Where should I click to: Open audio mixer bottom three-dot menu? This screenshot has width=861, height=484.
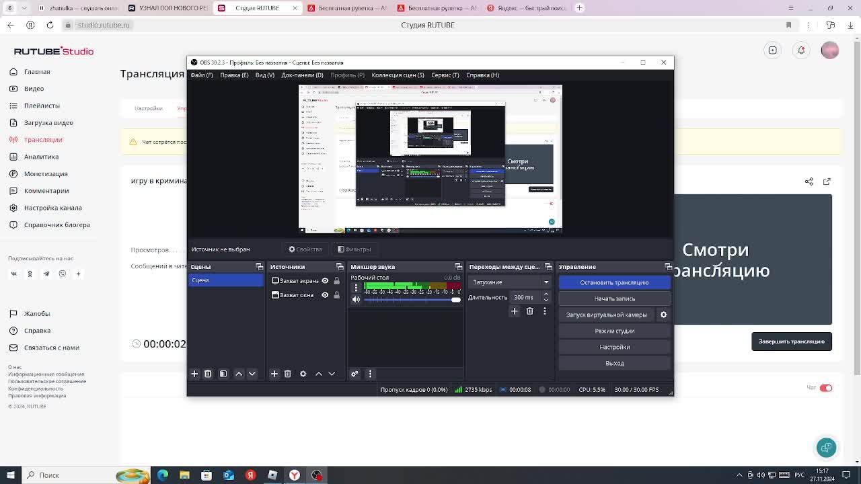pos(370,374)
